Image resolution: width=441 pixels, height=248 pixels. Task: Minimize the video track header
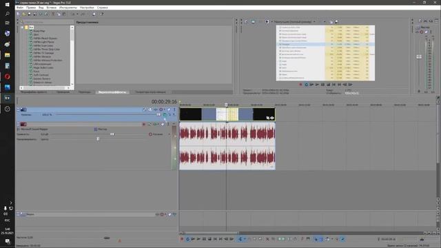click(19, 110)
